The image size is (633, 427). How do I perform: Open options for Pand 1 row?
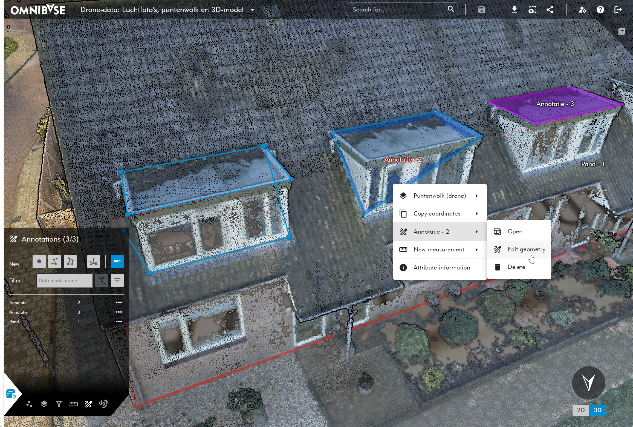[x=118, y=322]
